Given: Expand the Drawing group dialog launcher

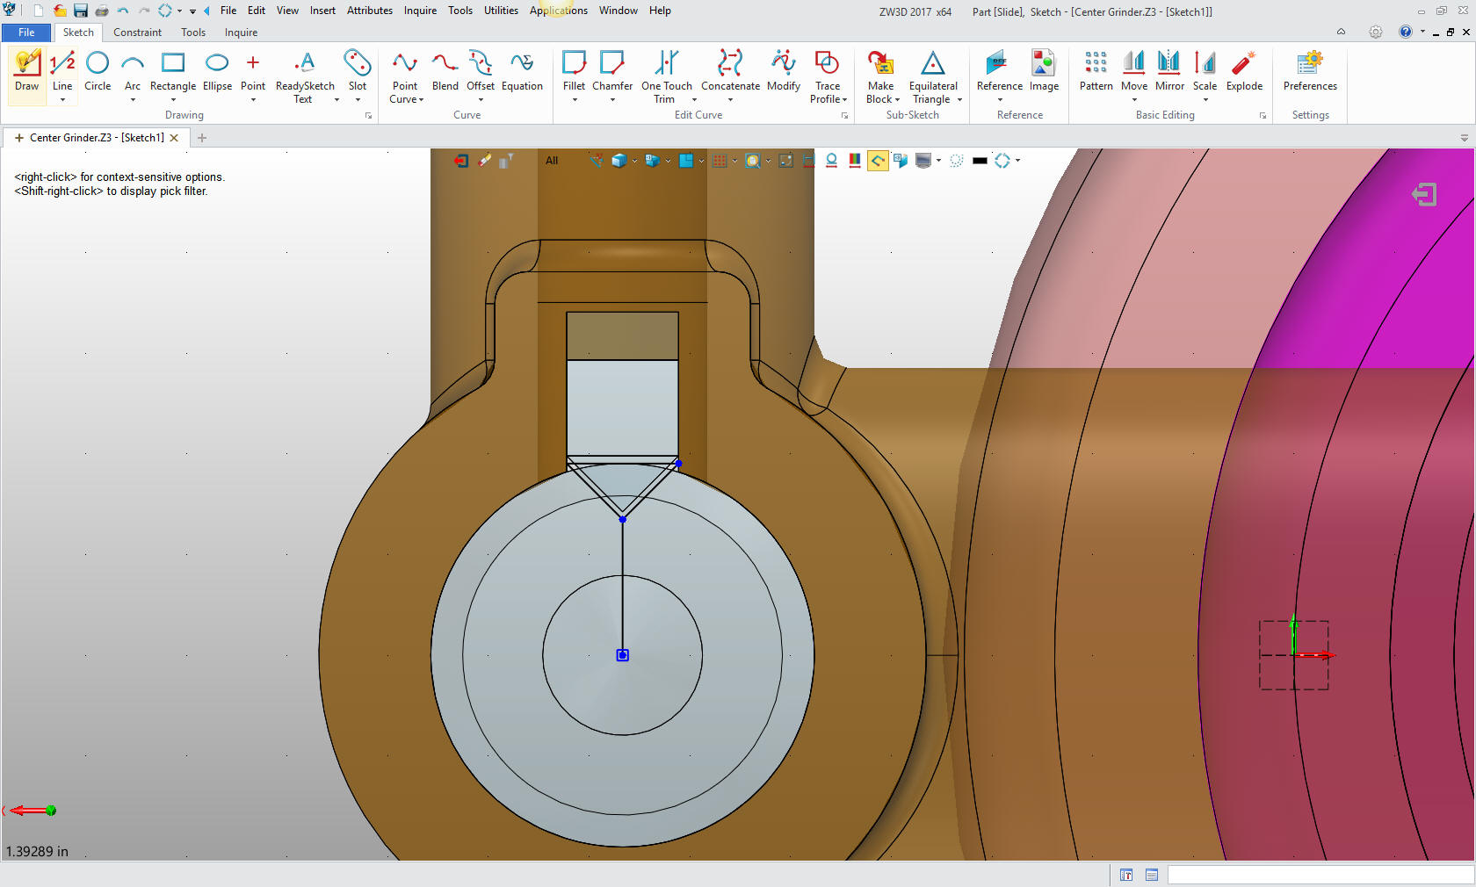Looking at the screenshot, I should coord(369,116).
